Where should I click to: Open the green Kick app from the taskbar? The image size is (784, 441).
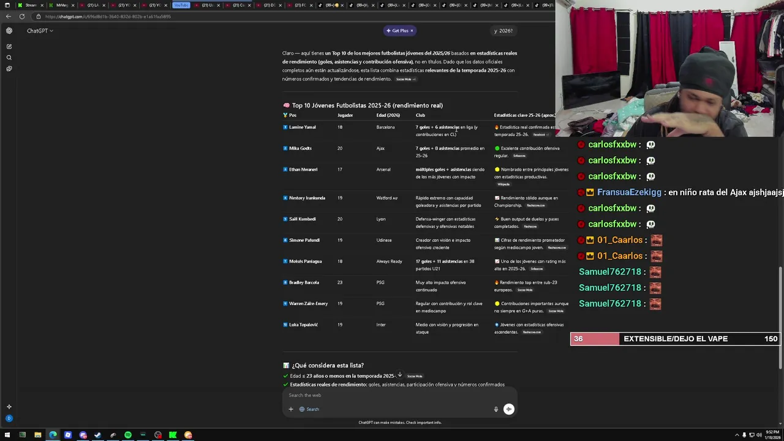coord(173,435)
